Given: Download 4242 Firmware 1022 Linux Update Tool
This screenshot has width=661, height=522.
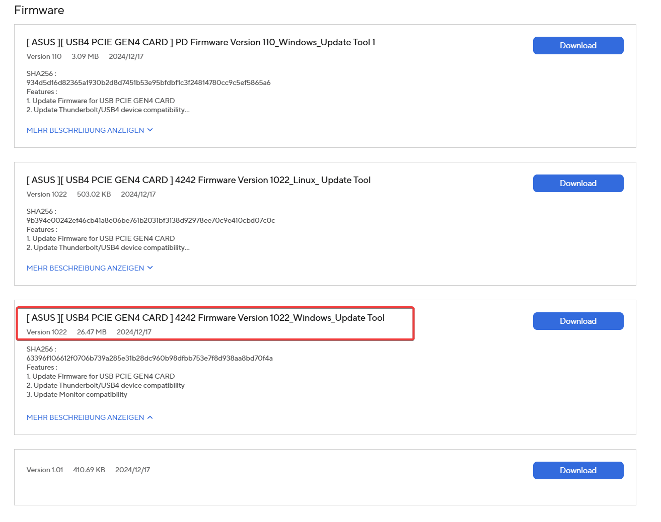Looking at the screenshot, I should pos(578,183).
